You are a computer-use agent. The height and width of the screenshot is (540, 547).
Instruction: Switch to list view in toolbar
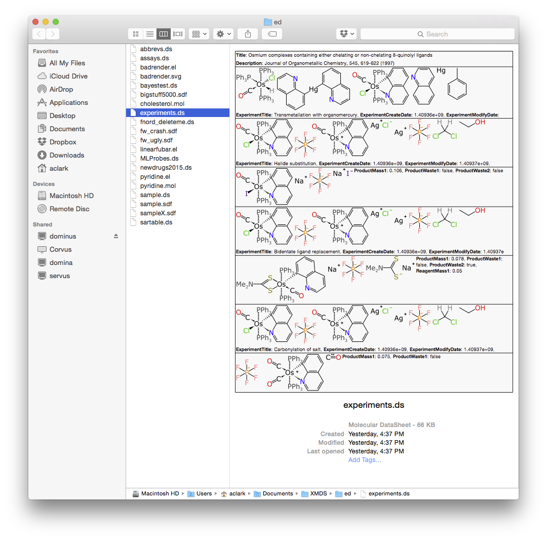[x=149, y=34]
